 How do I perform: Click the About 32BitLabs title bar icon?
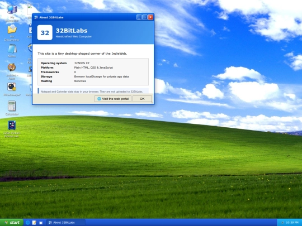[36, 17]
